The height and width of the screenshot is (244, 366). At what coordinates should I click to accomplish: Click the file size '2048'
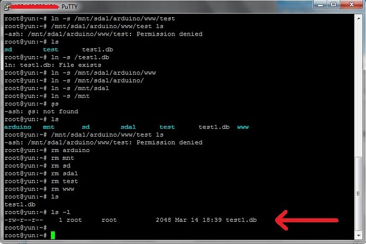(163, 220)
